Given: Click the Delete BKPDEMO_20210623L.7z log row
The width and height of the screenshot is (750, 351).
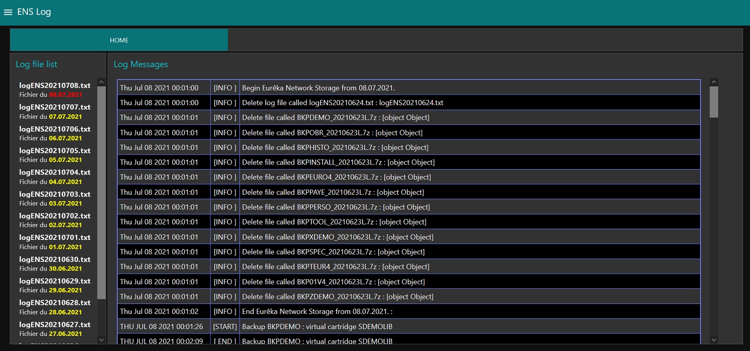Looking at the screenshot, I should click(x=408, y=117).
